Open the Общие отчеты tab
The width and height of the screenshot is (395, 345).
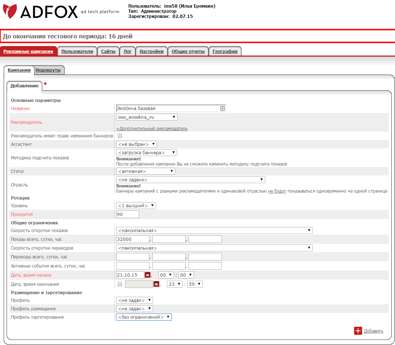188,52
